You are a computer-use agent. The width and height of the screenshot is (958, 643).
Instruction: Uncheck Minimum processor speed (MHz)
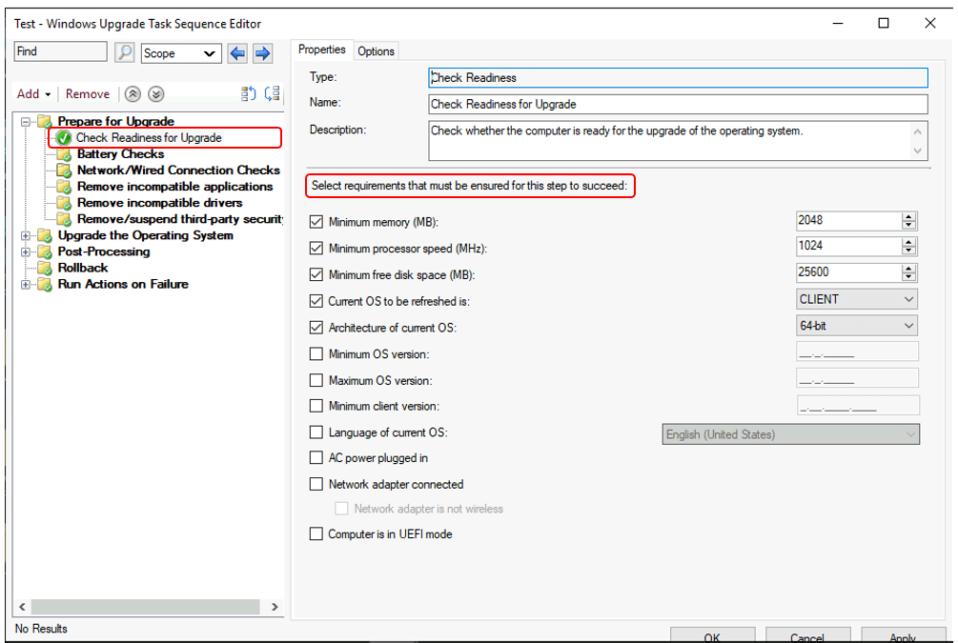point(316,246)
